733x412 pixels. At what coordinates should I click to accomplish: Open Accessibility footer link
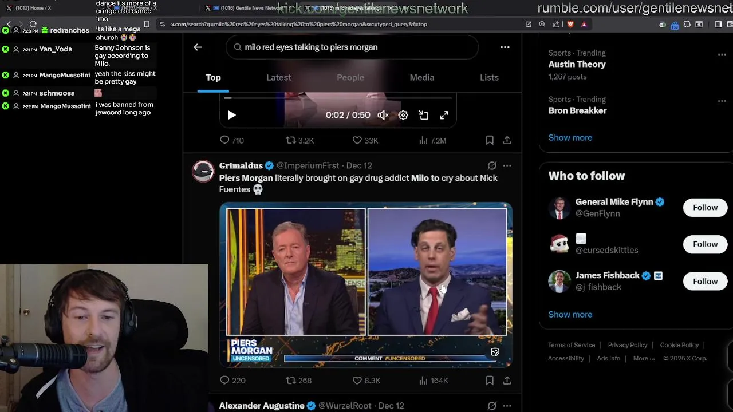point(566,358)
